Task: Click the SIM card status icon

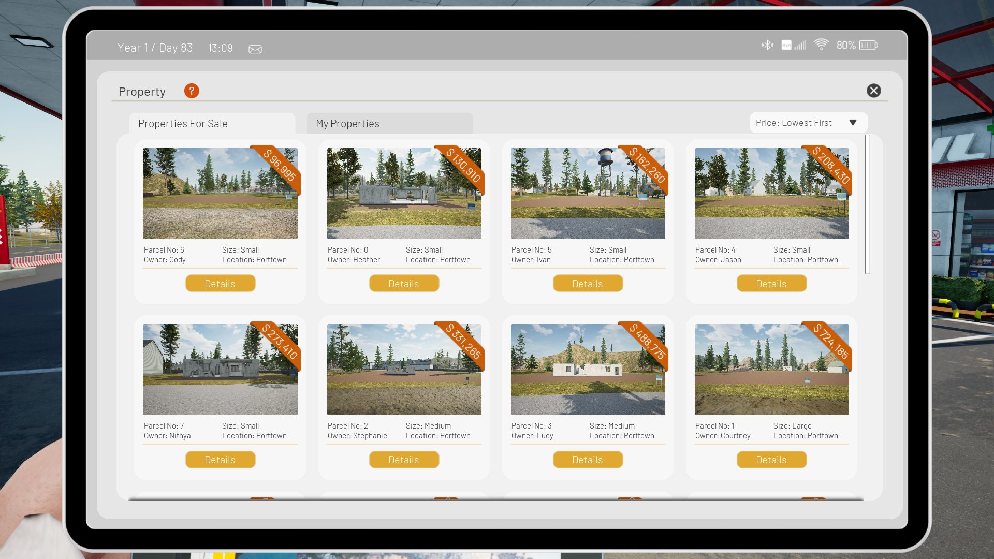Action: pyautogui.click(x=786, y=45)
